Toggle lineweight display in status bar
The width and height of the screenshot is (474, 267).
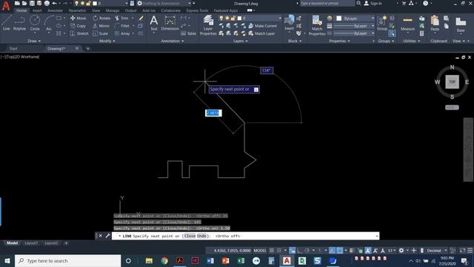click(x=351, y=251)
